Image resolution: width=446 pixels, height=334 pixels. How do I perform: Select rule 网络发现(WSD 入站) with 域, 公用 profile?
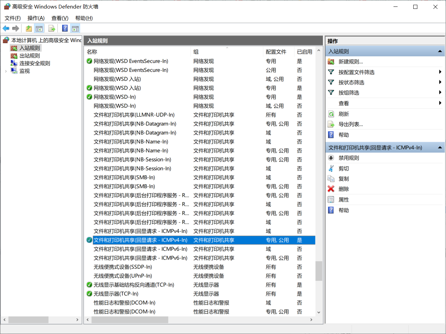(117, 79)
